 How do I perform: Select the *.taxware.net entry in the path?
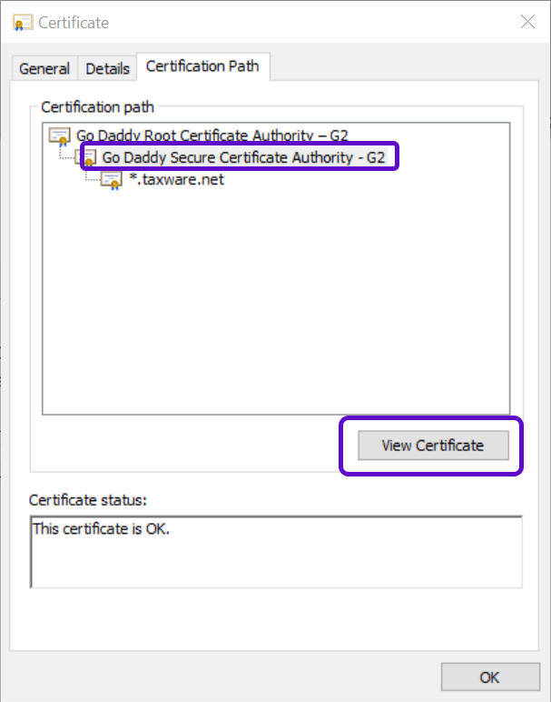coord(176,179)
